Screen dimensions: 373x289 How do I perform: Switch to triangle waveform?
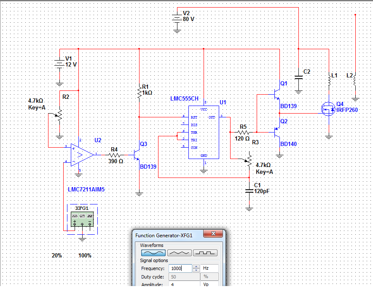tap(179, 253)
